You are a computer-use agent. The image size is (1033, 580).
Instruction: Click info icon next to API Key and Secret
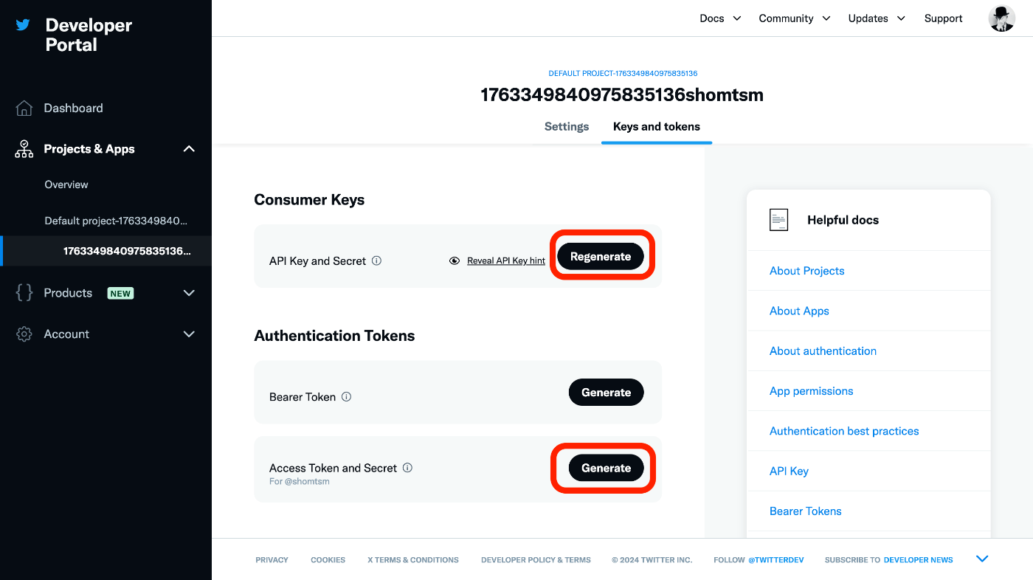point(376,260)
